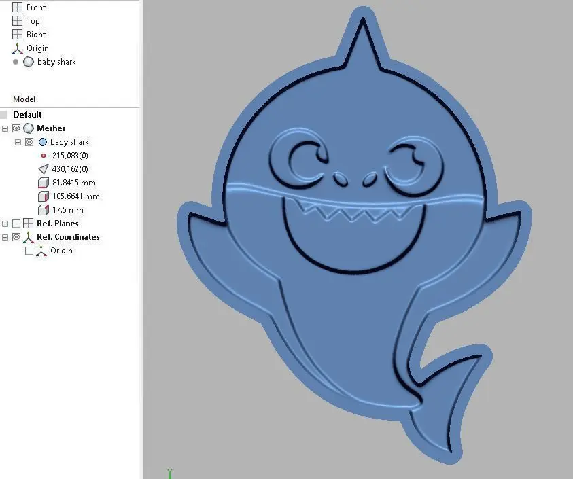Screen dimensions: 573x479
Task: Click the Origin axes icon at top
Action: [17, 48]
